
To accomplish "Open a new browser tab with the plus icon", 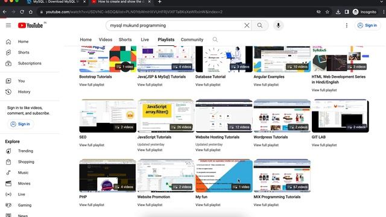I will [159, 2].
